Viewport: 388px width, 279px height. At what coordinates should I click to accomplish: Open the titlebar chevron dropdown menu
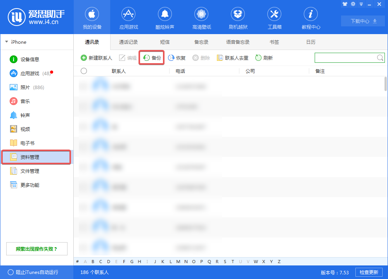click(361, 4)
